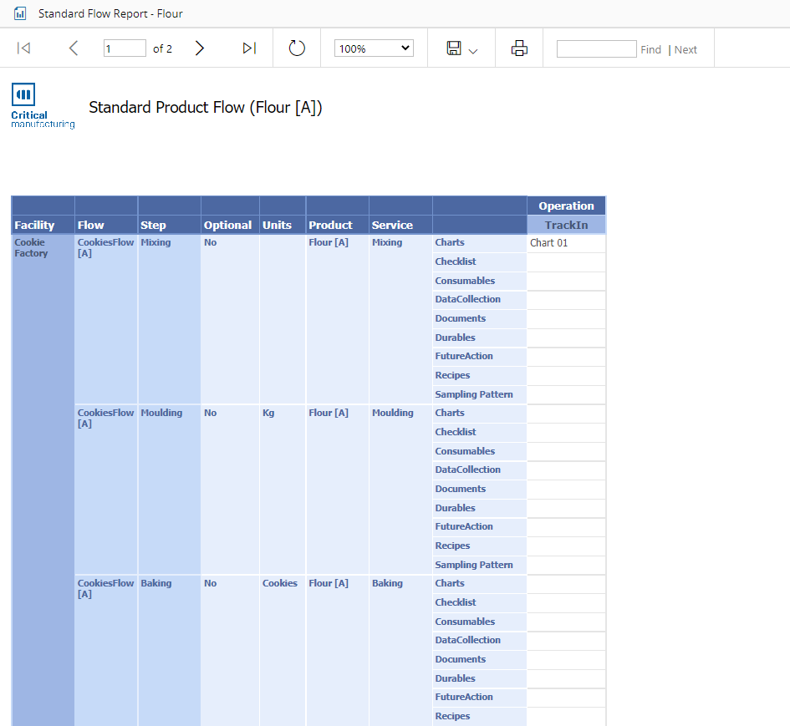Viewport: 790px width, 726px height.
Task: Select the Cookie Factory facility cell
Action: (x=31, y=248)
